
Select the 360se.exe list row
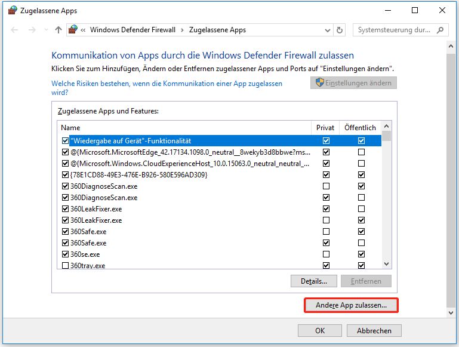point(219,254)
